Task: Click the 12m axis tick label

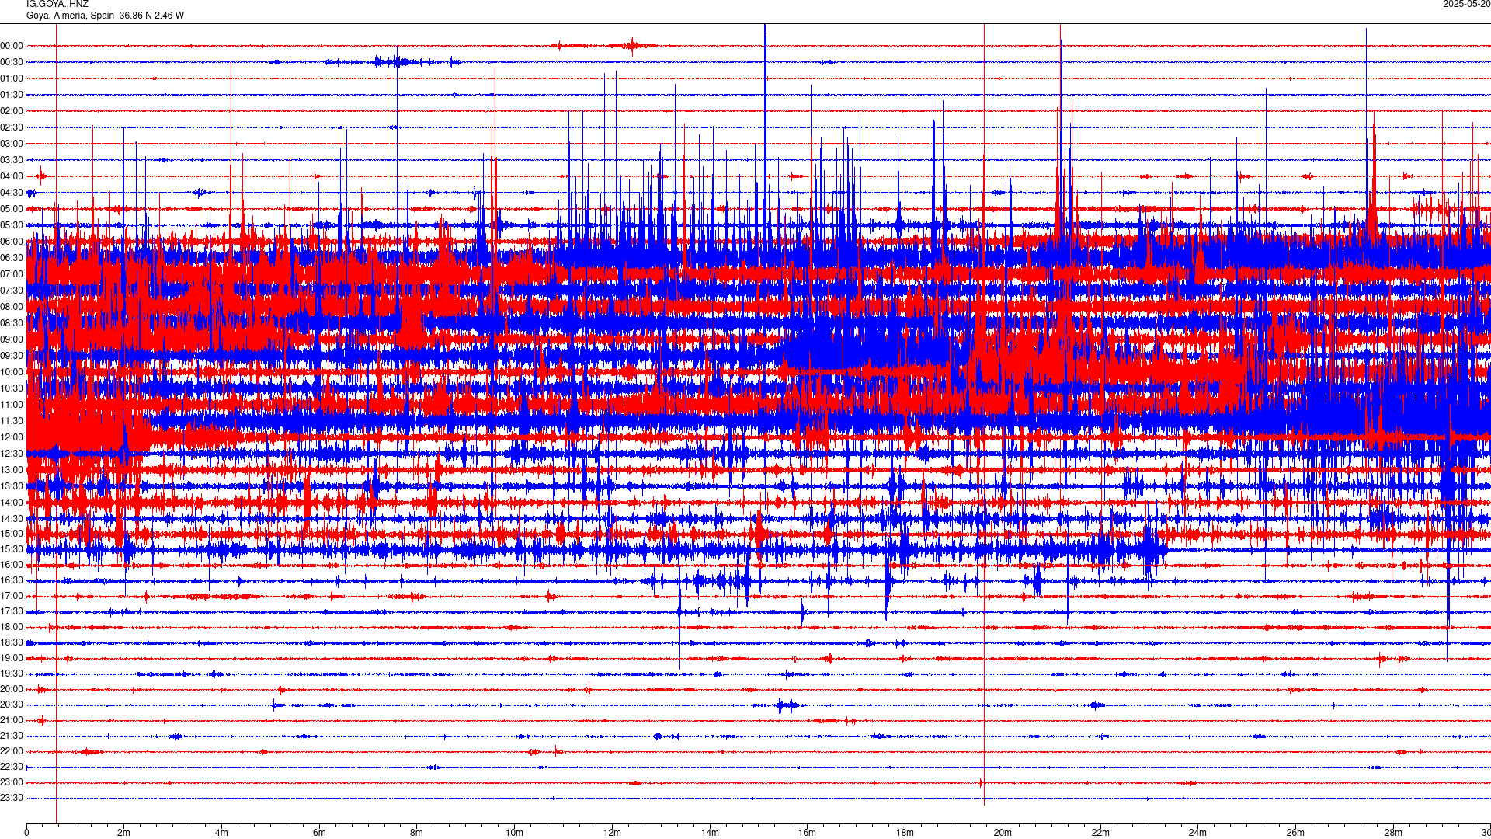Action: click(612, 833)
